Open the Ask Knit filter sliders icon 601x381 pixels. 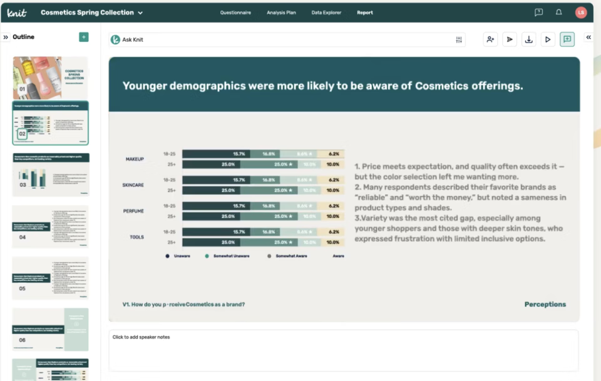[460, 40]
